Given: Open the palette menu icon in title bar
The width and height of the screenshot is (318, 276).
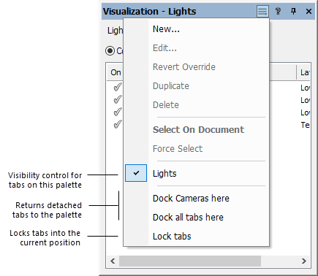Looking at the screenshot, I should 262,11.
